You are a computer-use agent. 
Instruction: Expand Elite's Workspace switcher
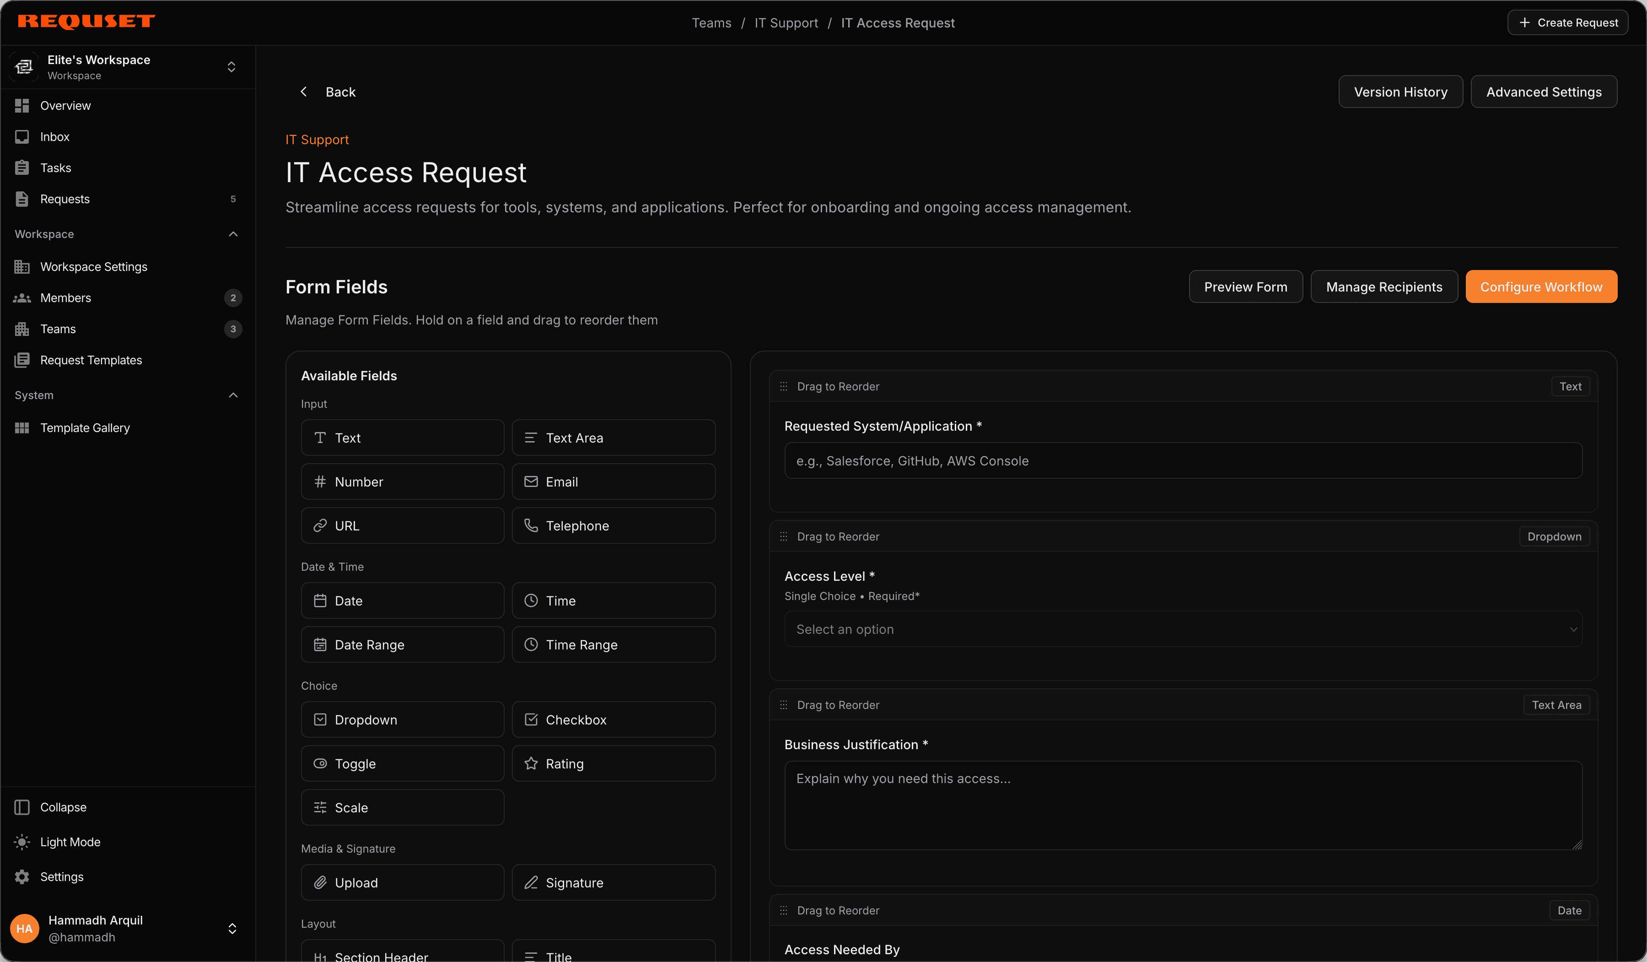(231, 67)
